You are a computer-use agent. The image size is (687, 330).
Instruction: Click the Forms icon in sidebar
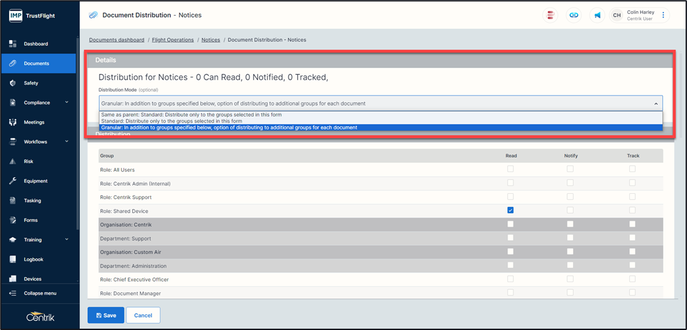12,220
